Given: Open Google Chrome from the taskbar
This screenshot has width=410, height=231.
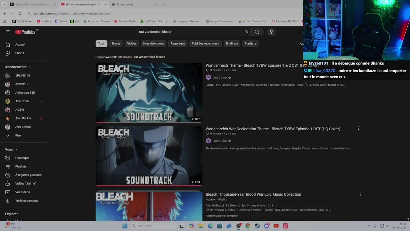Looking at the screenshot, I should (248, 226).
